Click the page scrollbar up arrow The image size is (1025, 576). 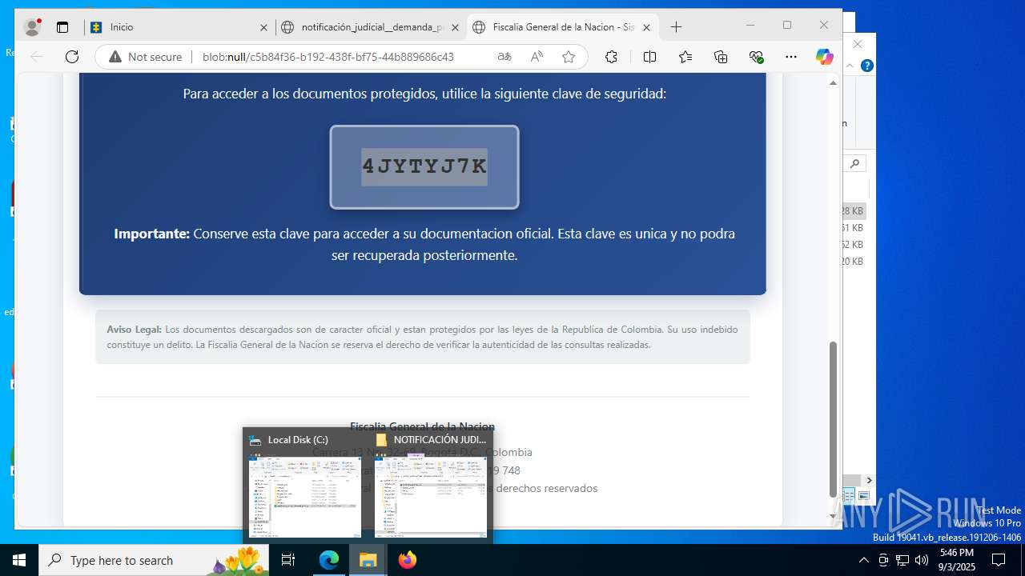pos(833,83)
